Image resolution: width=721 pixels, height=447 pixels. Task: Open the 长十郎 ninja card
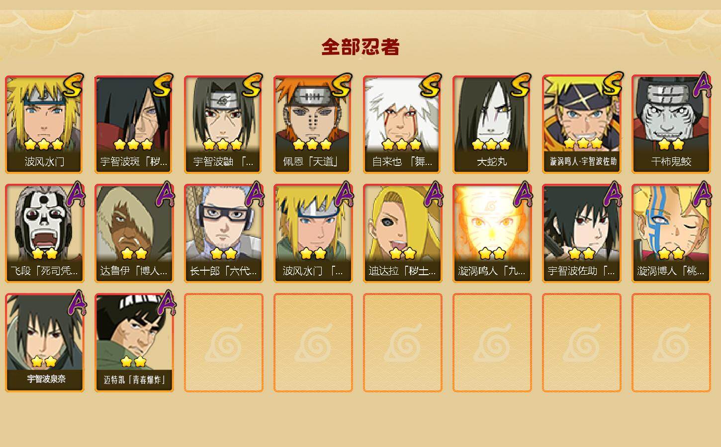[223, 233]
